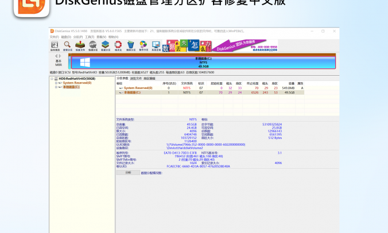Click the Format lifebuoy icon
Image resolution: width=388 pixels, height=233 pixels.
click(118, 46)
